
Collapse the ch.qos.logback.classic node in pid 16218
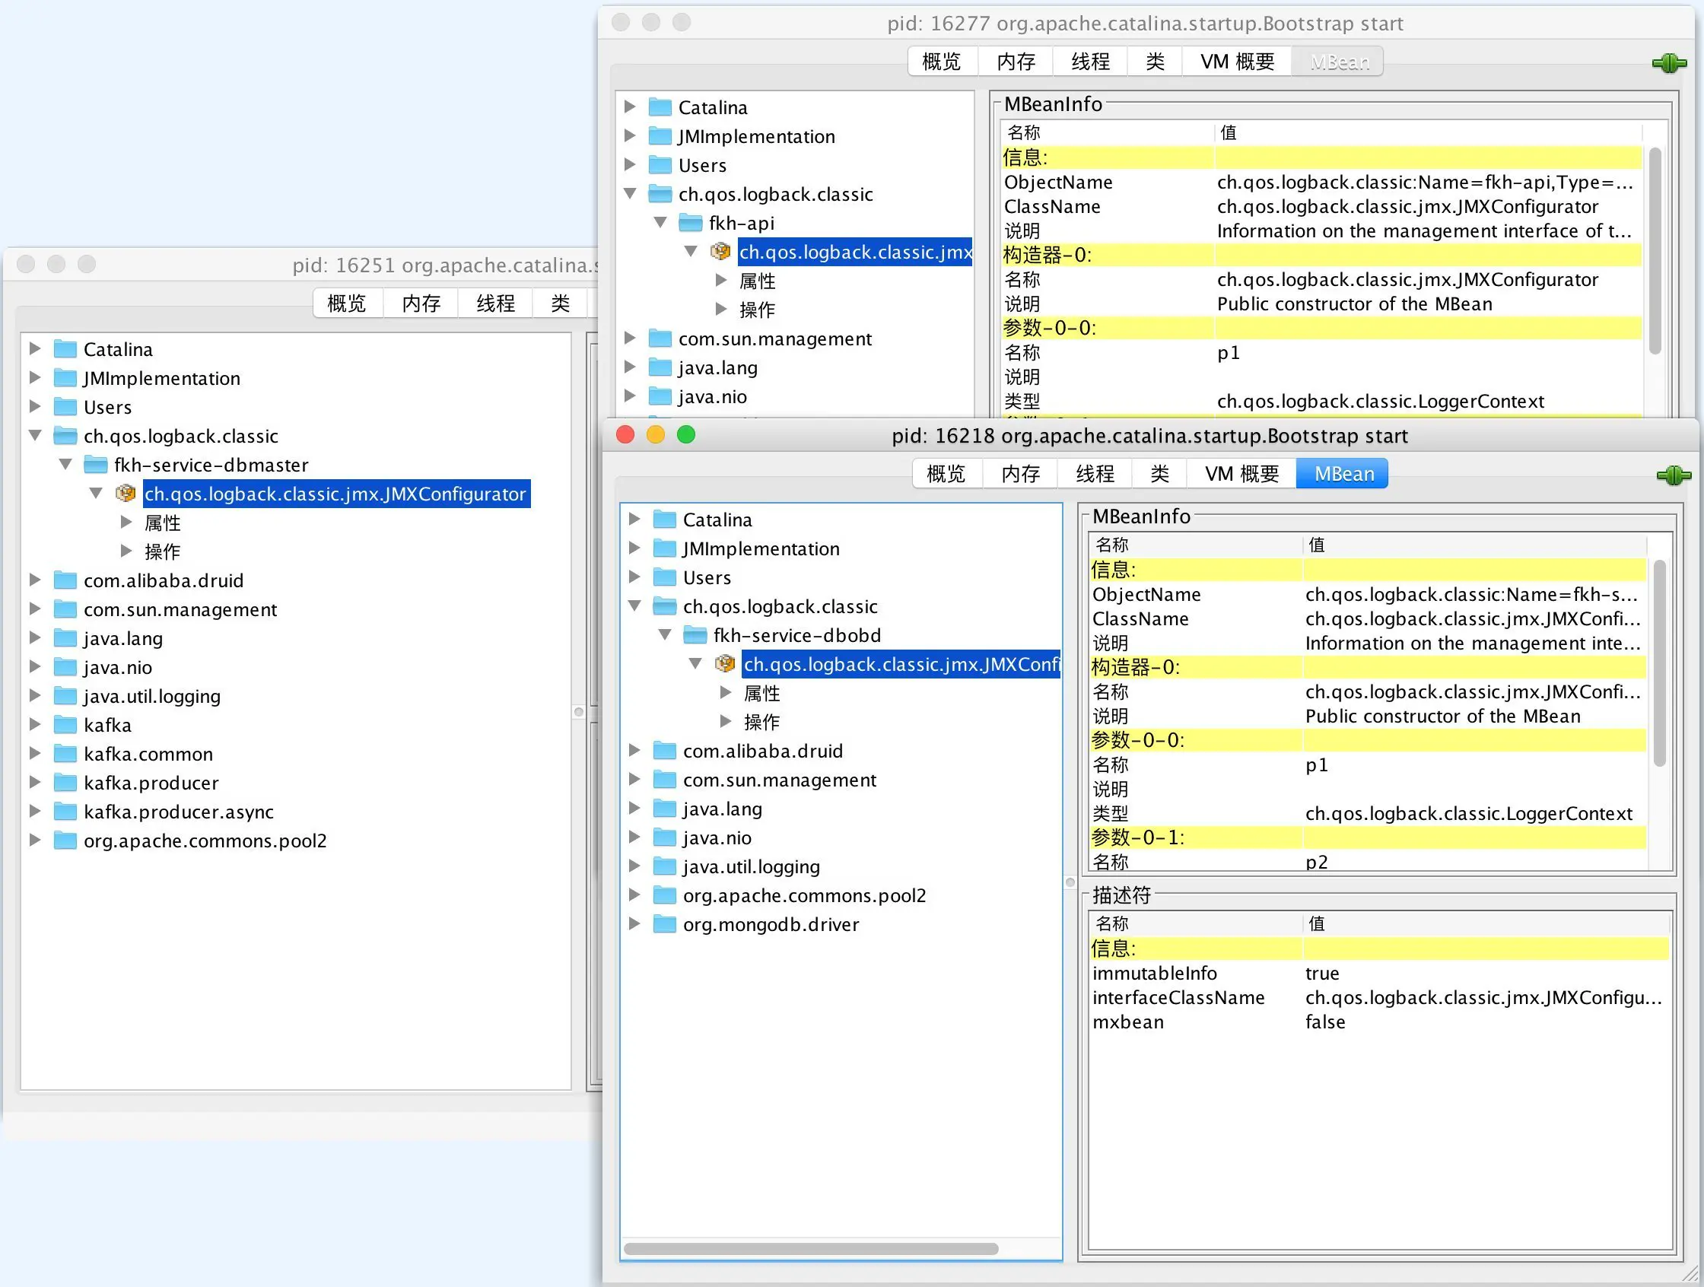[634, 607]
